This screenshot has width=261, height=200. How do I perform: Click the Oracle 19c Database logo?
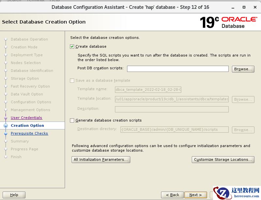[x=229, y=22]
